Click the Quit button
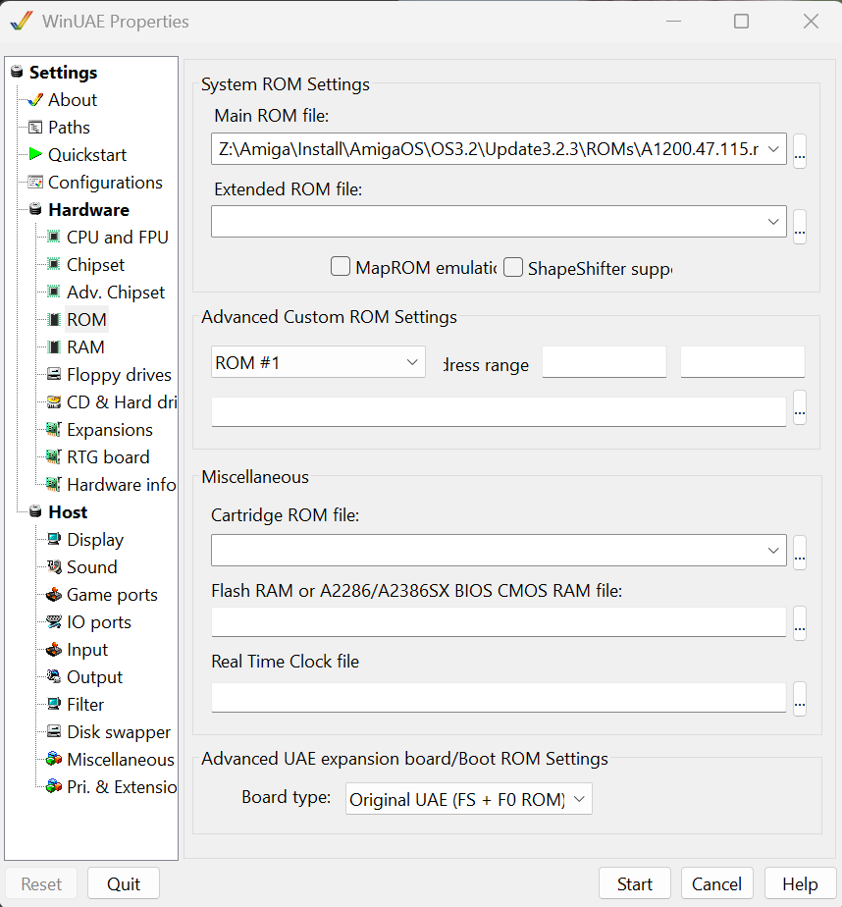 click(124, 883)
